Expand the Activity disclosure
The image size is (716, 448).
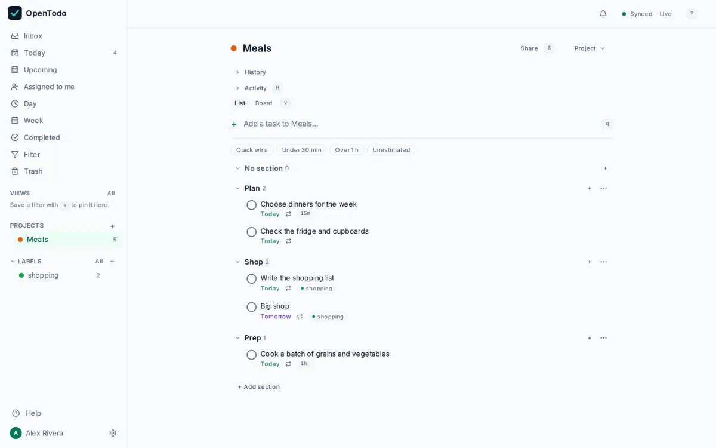[x=251, y=88]
